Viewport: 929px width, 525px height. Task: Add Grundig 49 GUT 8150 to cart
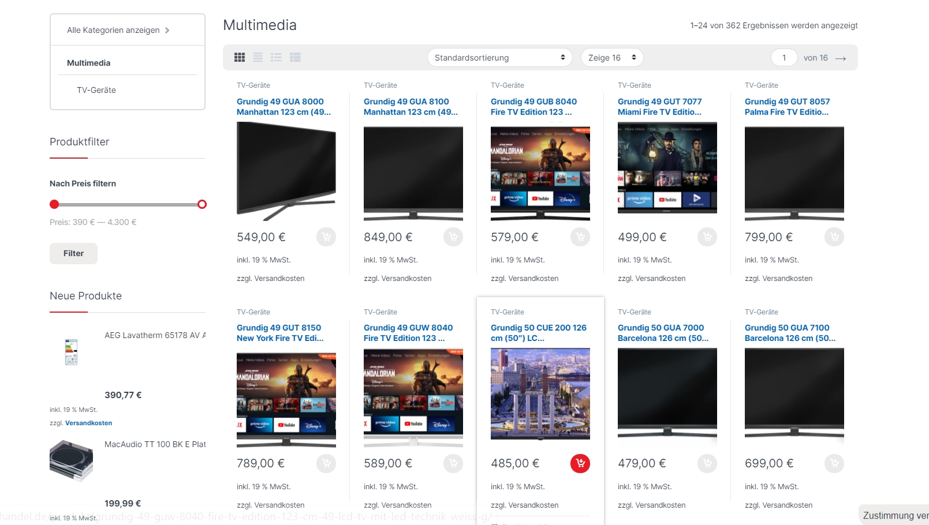click(x=326, y=463)
